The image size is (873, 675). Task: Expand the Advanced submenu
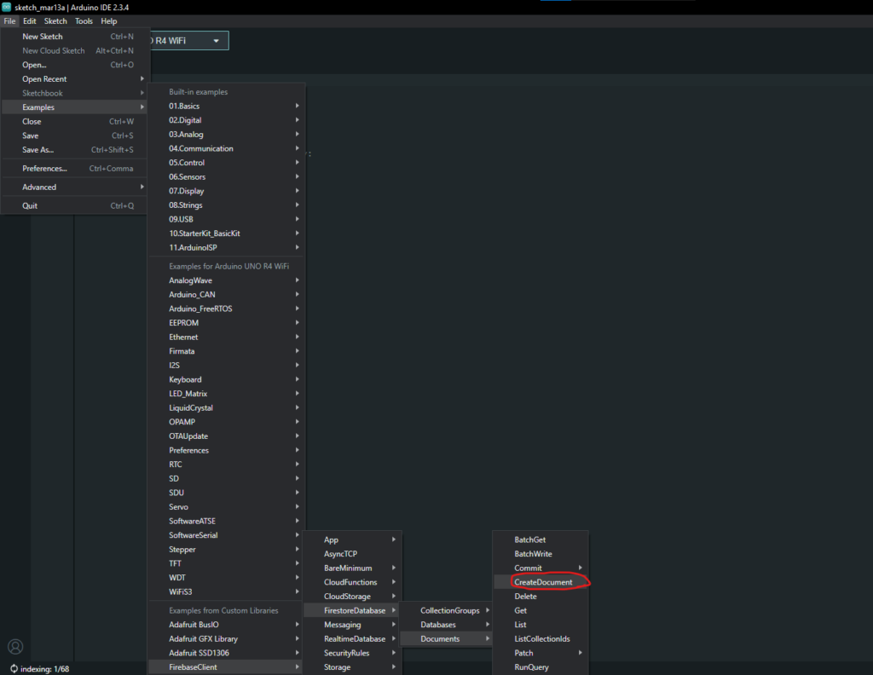click(x=75, y=187)
